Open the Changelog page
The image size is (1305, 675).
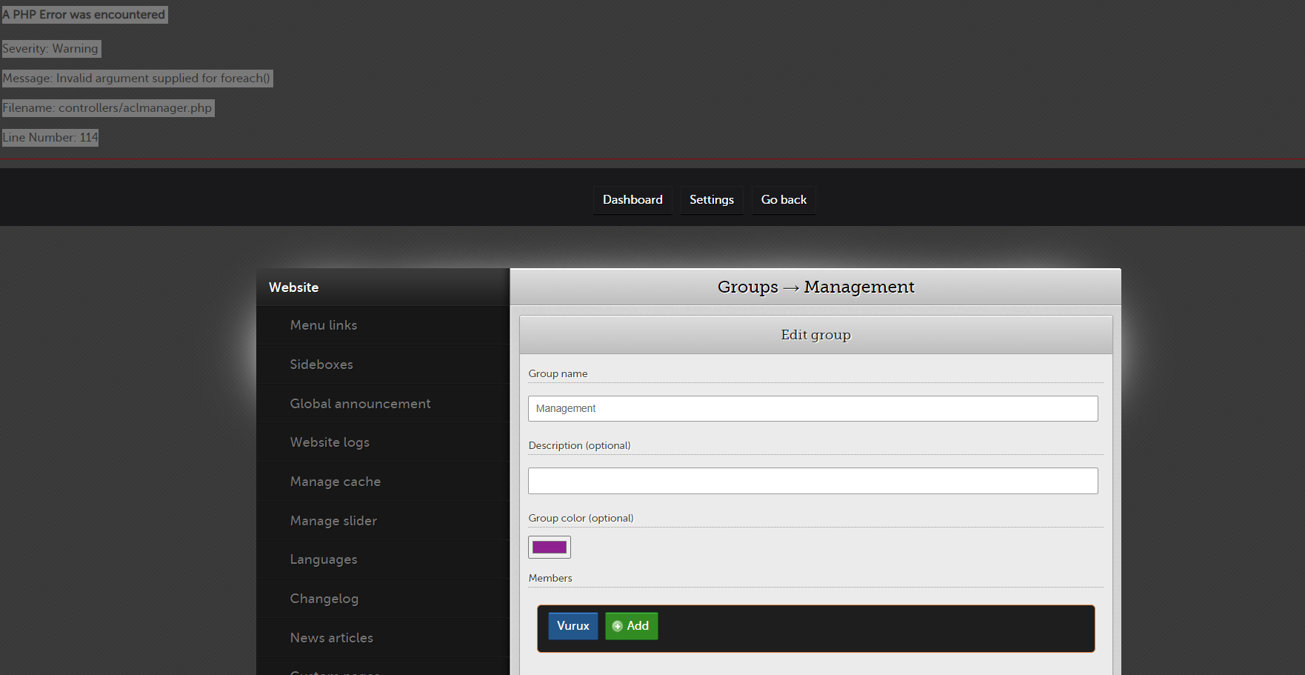point(324,598)
